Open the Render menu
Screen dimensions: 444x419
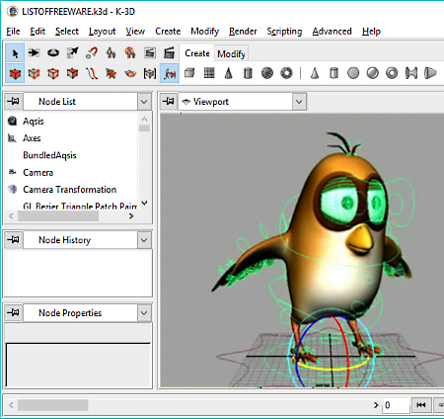pyautogui.click(x=243, y=32)
